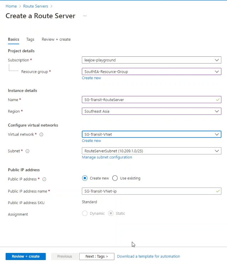Expand the Region dropdown showing Southeast Asia
Screen dimensions: 227x264
point(151,111)
